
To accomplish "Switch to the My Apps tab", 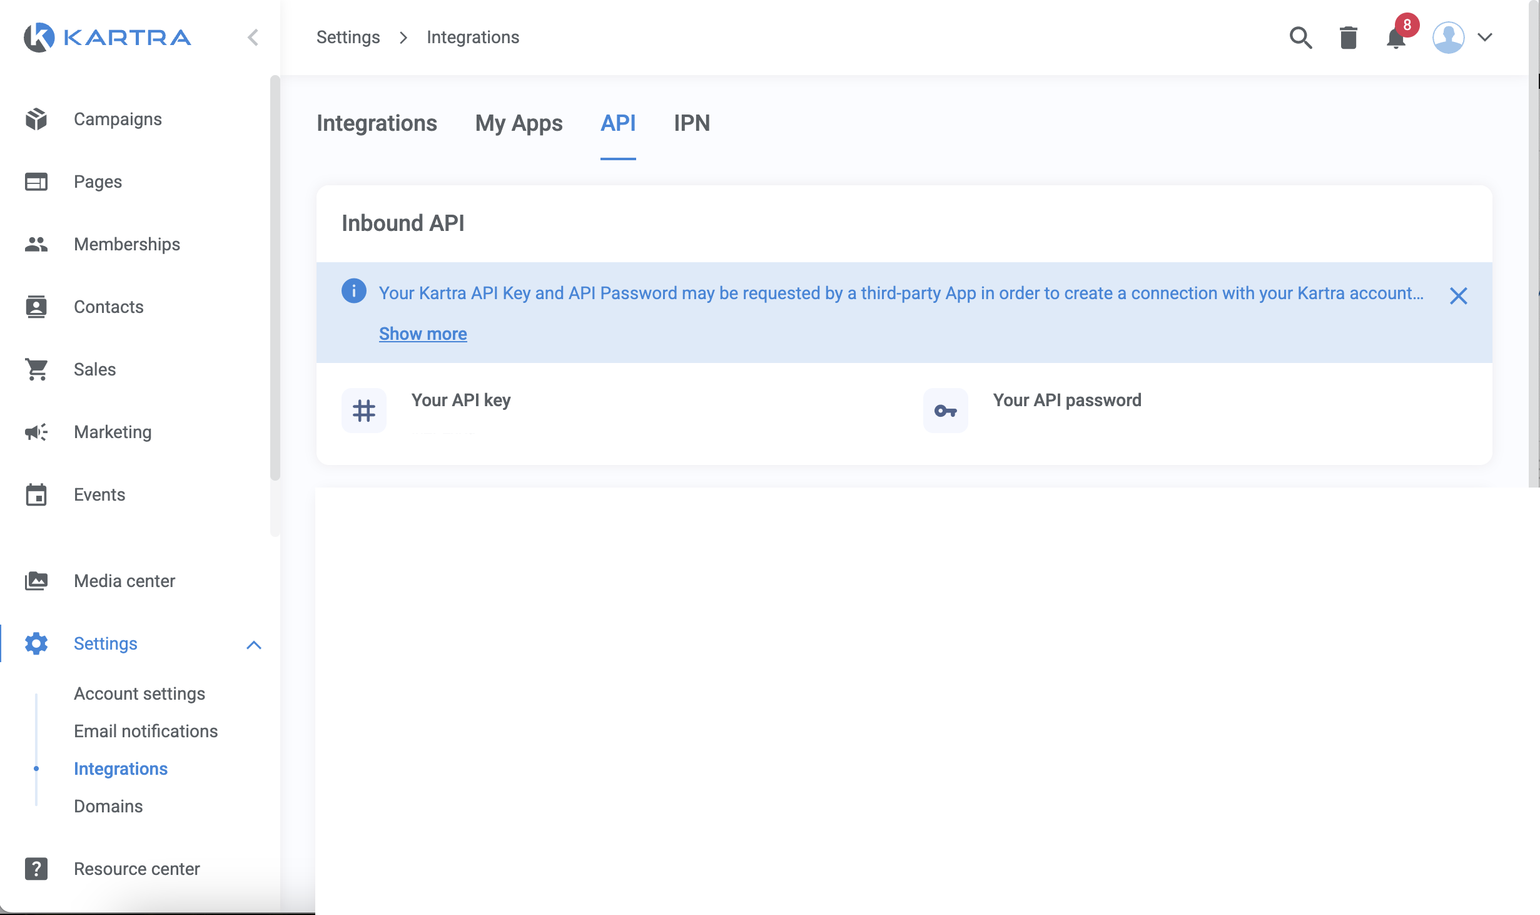I will [519, 123].
